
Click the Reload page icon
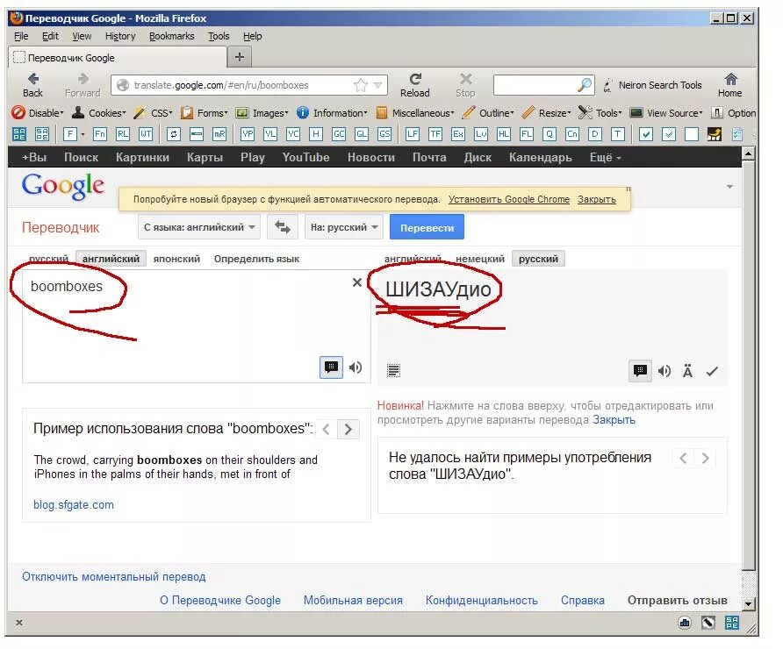click(415, 79)
